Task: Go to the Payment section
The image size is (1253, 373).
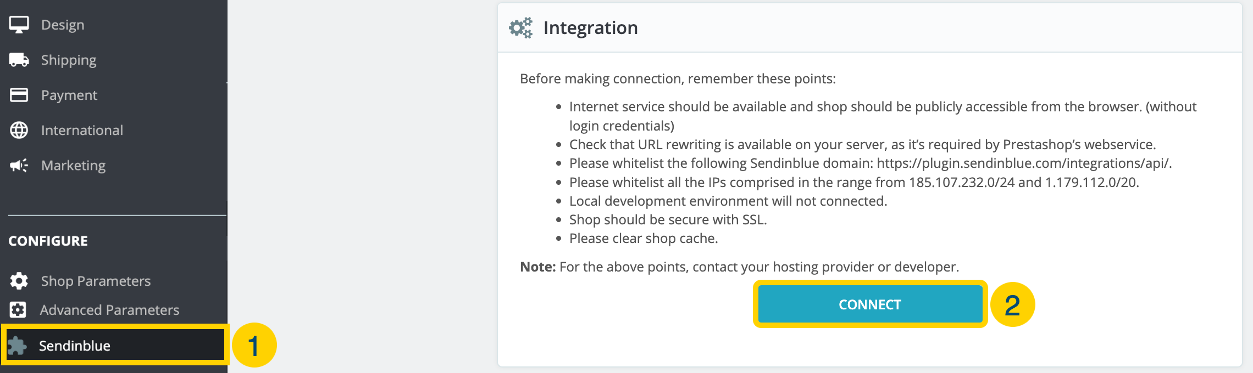Action: point(69,95)
